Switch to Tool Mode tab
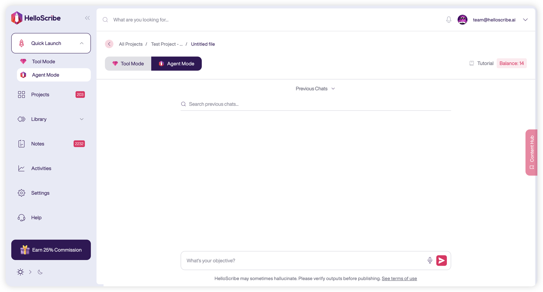 pyautogui.click(x=128, y=64)
